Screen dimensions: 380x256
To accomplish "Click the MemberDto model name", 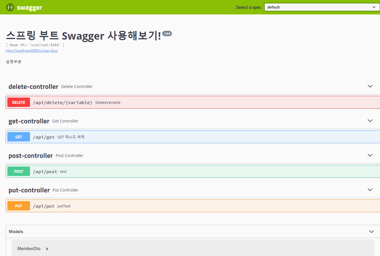I will pos(29,249).
